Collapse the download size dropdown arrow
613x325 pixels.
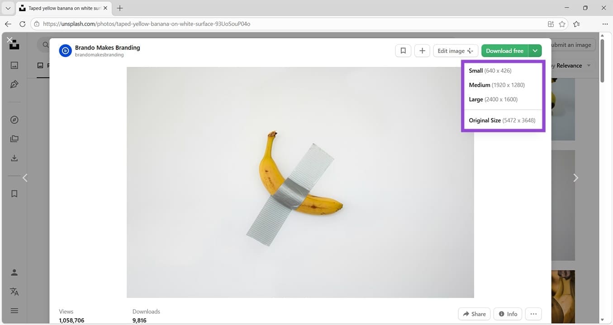point(535,51)
